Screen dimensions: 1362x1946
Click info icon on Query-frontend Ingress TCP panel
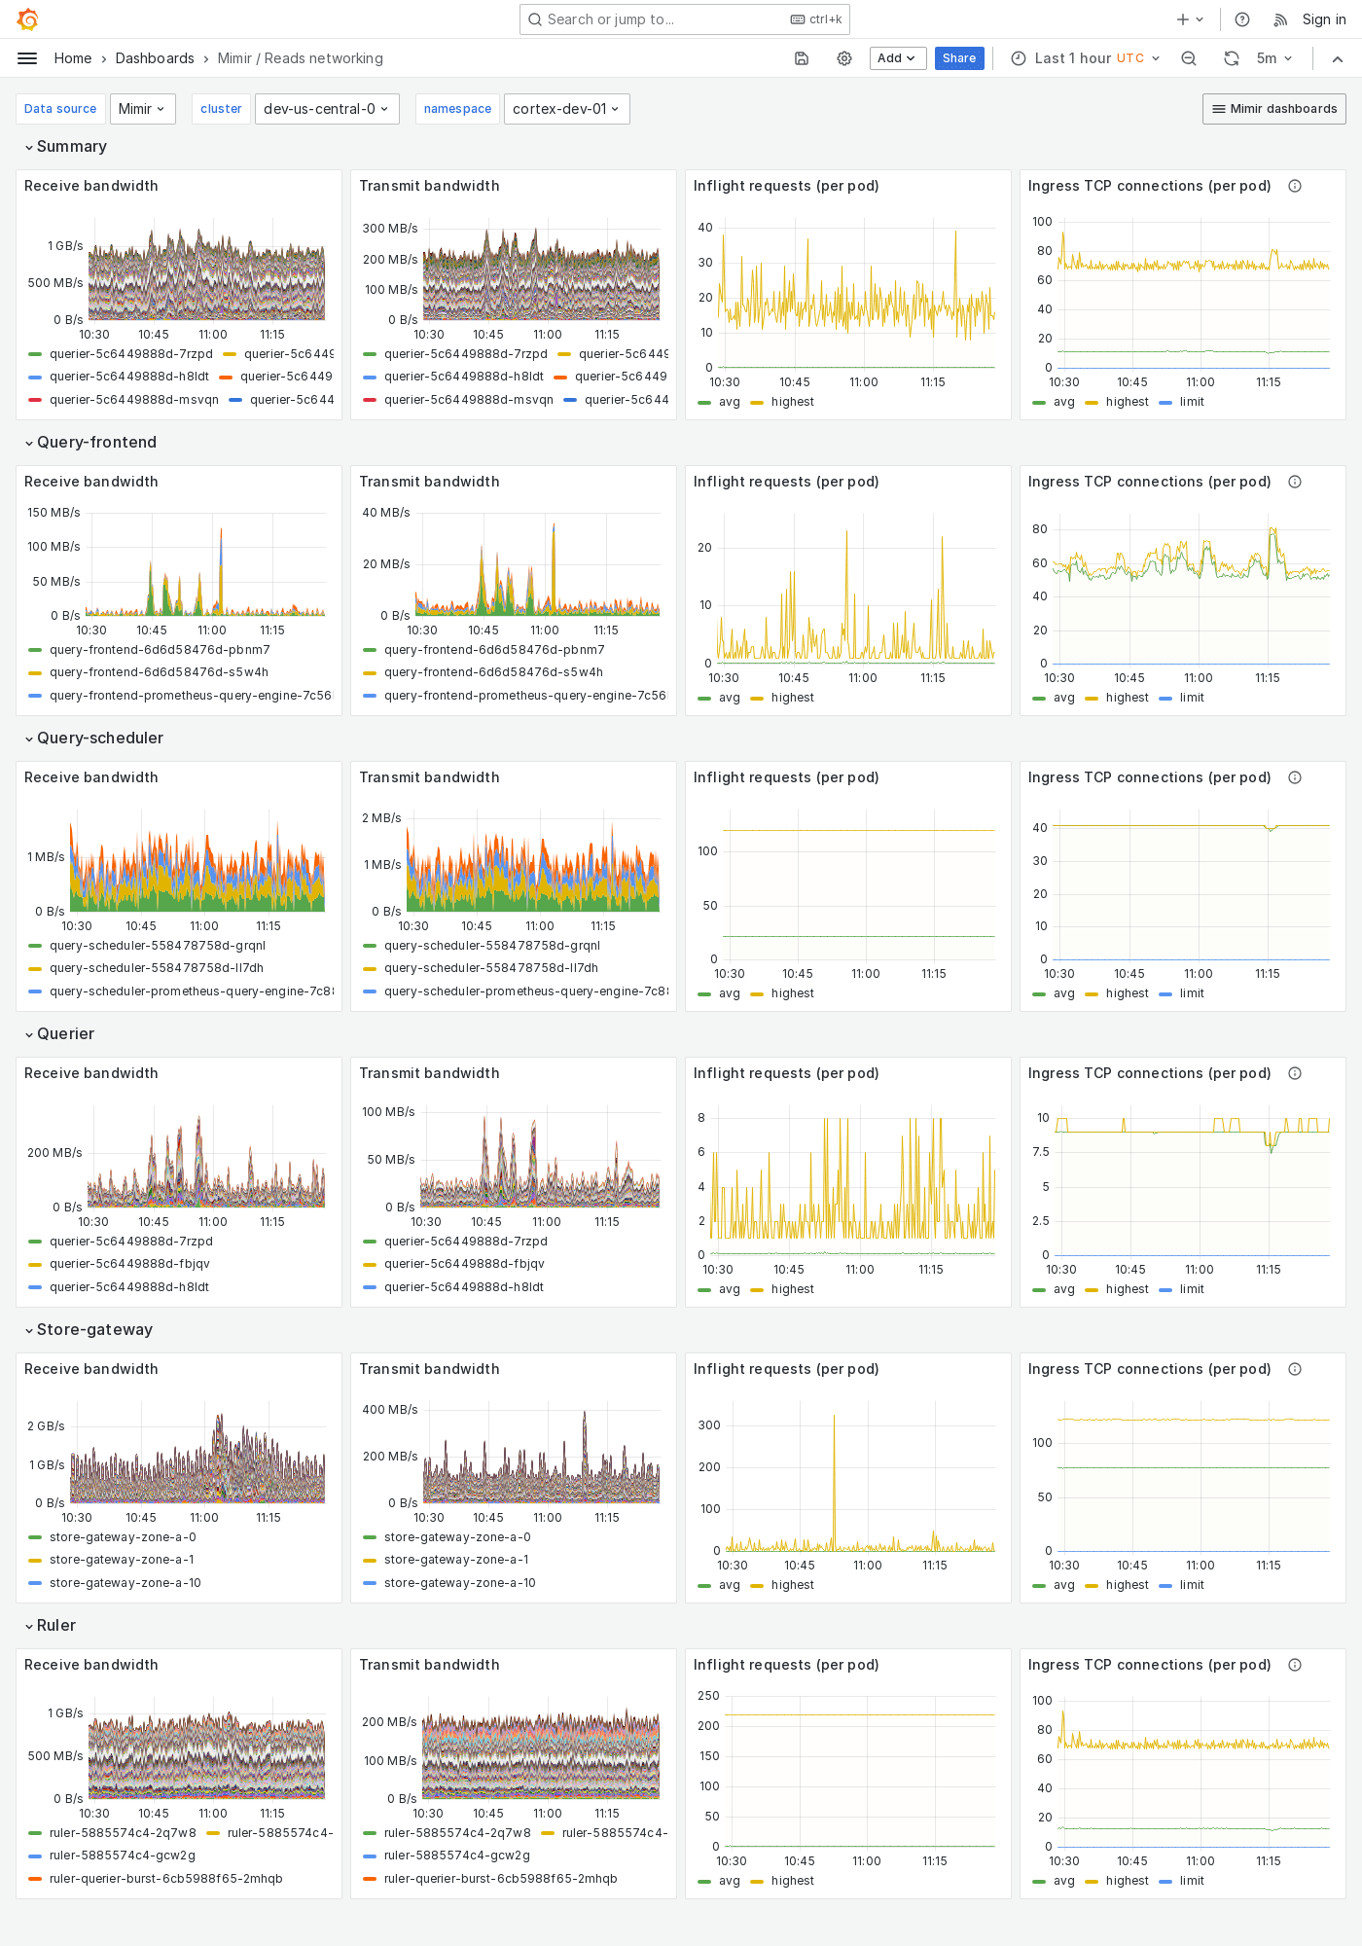[x=1295, y=482]
